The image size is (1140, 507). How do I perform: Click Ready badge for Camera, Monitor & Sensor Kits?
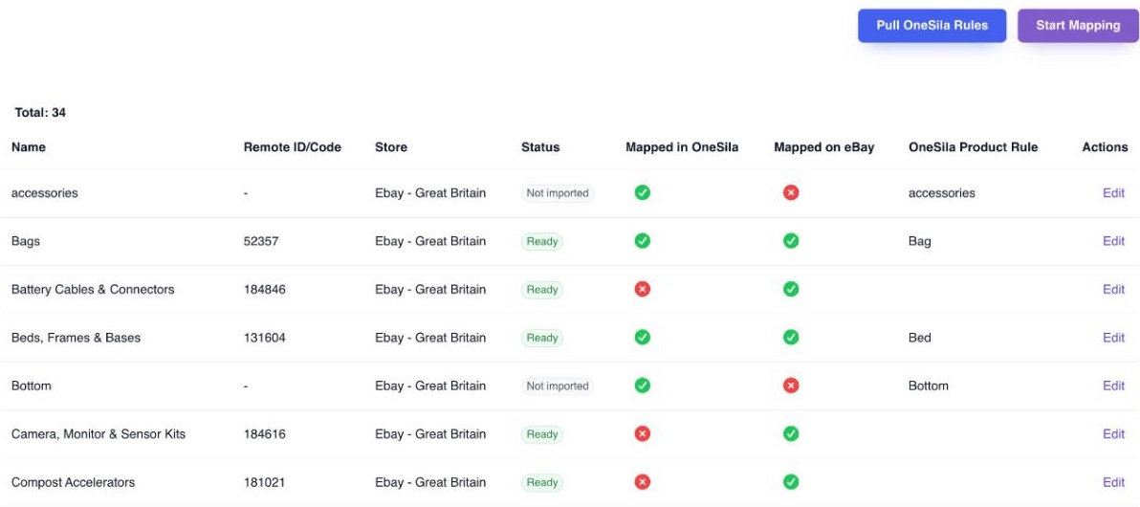pyautogui.click(x=541, y=434)
